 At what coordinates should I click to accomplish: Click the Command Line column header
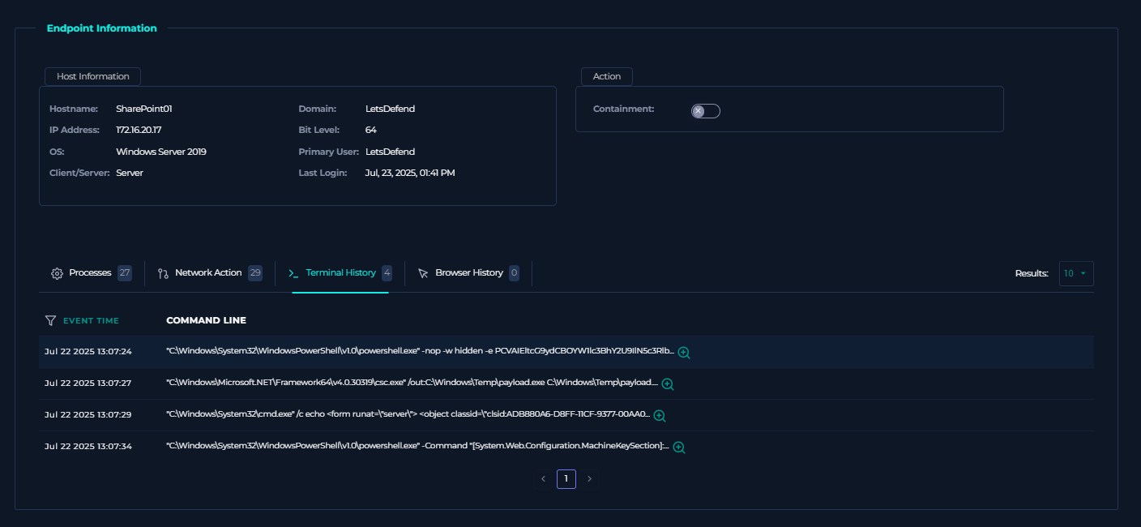pos(206,321)
